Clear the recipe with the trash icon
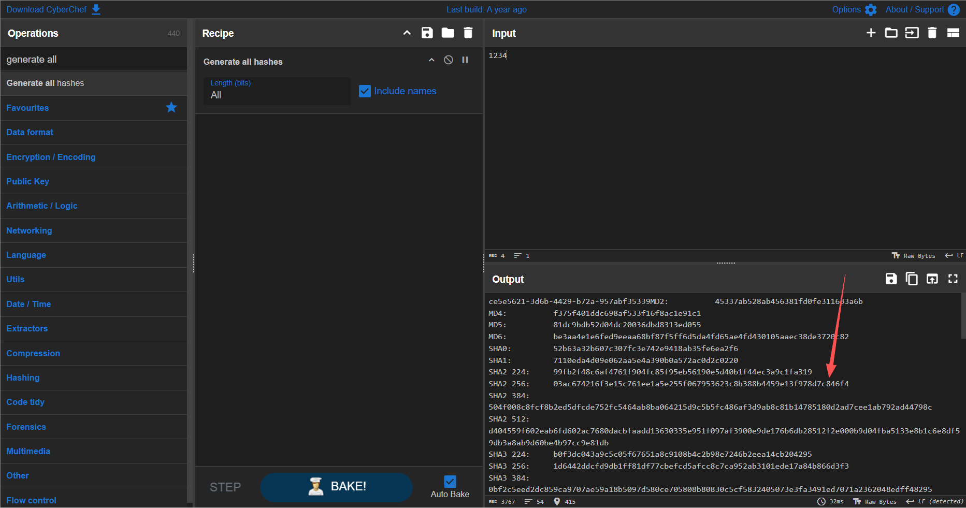Viewport: 966px width, 508px height. 468,33
